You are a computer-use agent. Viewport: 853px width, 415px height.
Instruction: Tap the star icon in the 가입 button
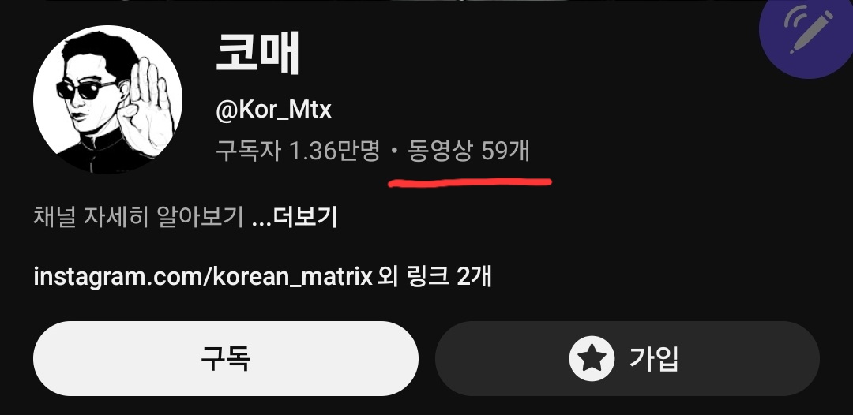592,358
